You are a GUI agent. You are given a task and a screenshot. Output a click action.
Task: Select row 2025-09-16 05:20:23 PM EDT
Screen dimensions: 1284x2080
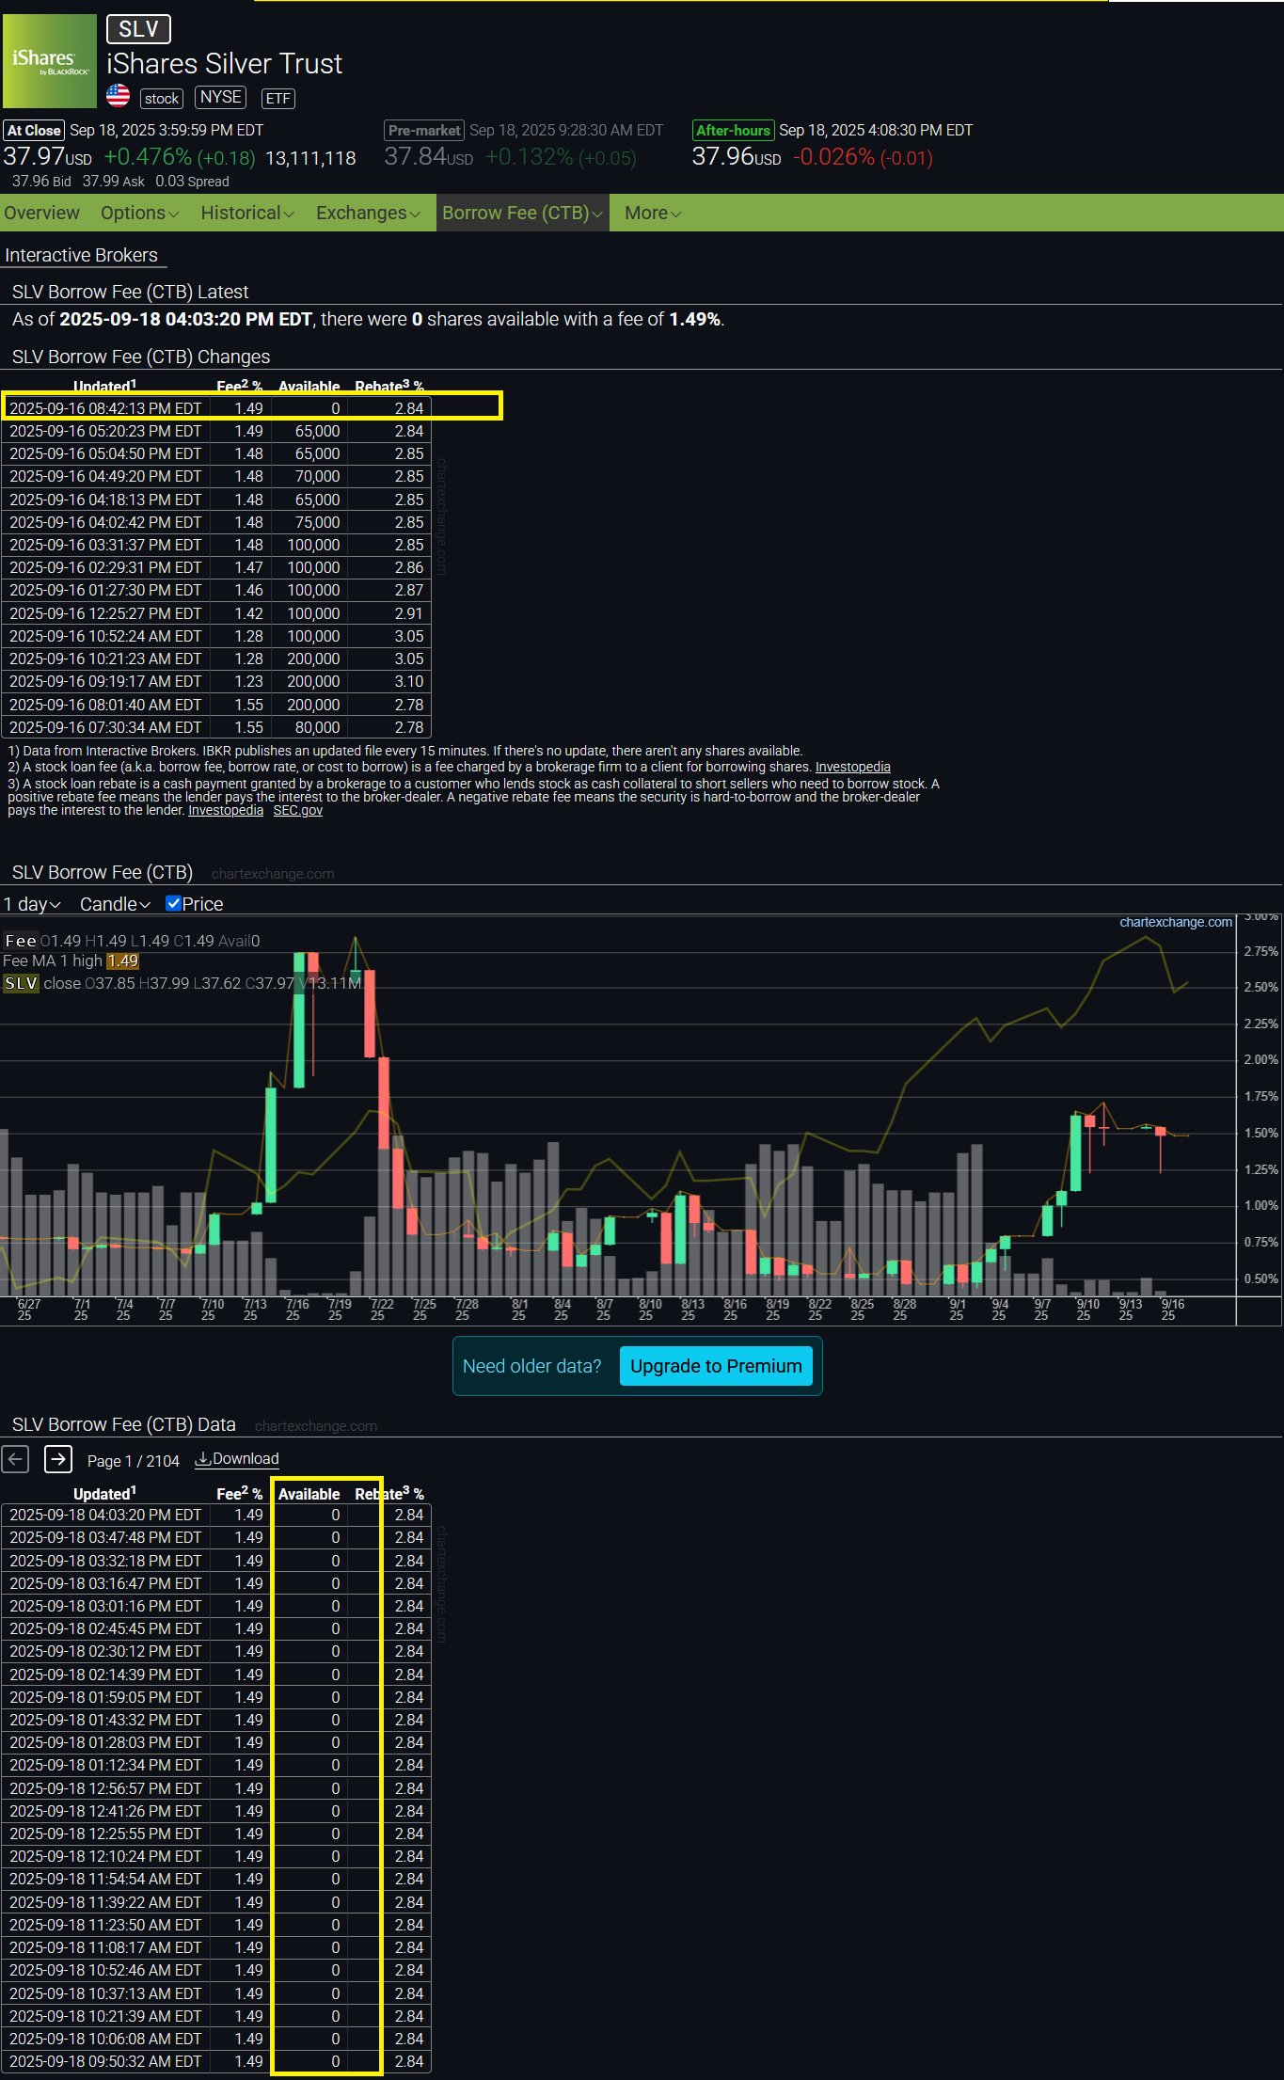pyautogui.click(x=216, y=431)
